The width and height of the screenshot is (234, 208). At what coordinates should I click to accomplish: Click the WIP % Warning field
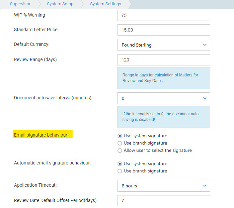point(164,15)
